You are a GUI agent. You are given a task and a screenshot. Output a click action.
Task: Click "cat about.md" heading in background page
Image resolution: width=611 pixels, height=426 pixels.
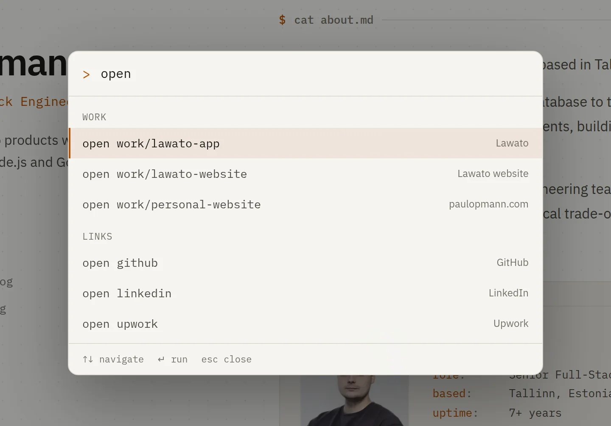(334, 20)
